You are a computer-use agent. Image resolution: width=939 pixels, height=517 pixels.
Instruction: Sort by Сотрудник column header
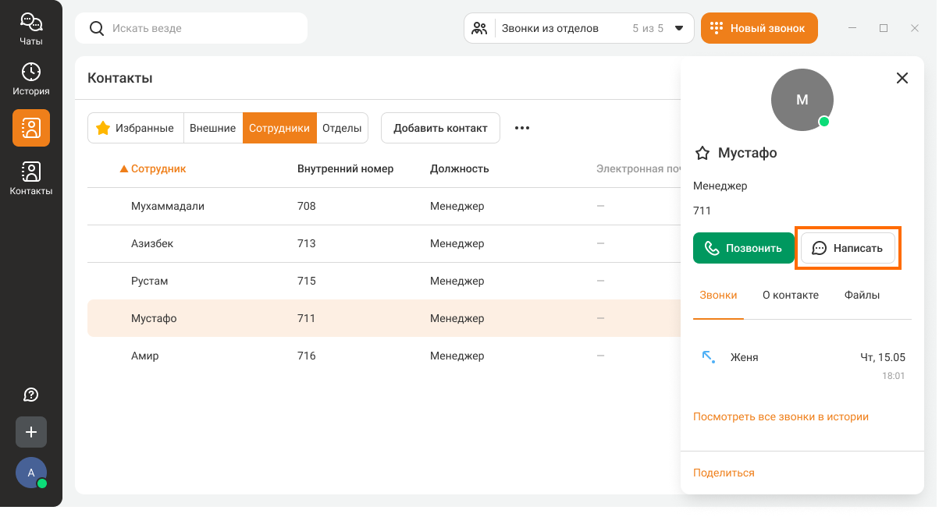158,168
